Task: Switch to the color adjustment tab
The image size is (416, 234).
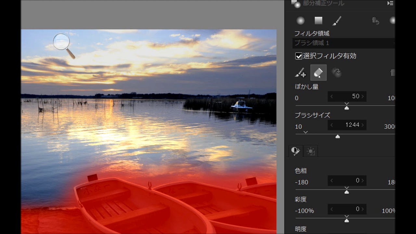Action: pos(296,151)
